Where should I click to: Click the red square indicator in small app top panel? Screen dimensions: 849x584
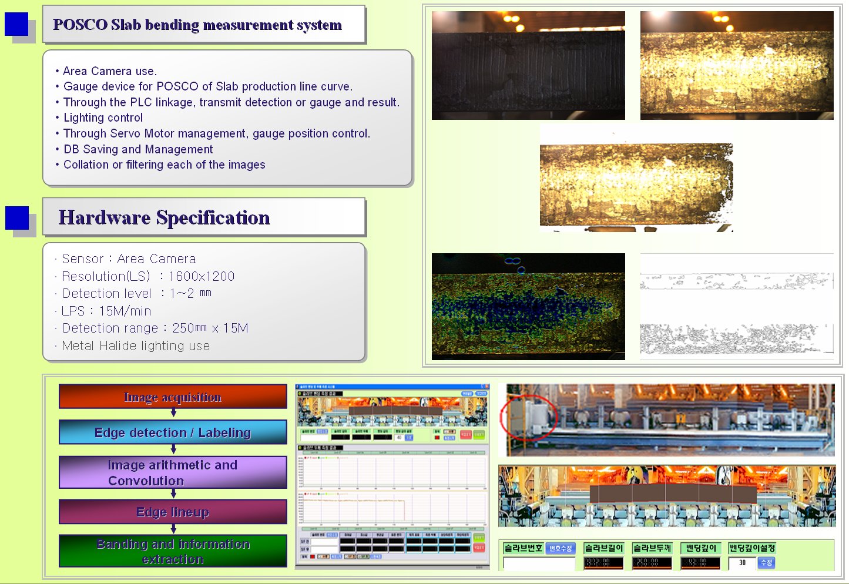pos(437,438)
